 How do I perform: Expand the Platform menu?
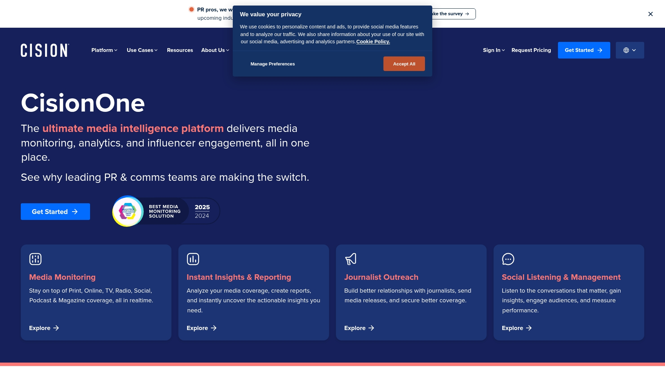pyautogui.click(x=104, y=50)
